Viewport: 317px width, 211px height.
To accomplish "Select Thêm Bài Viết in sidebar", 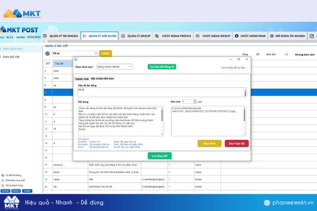I will coord(11,57).
